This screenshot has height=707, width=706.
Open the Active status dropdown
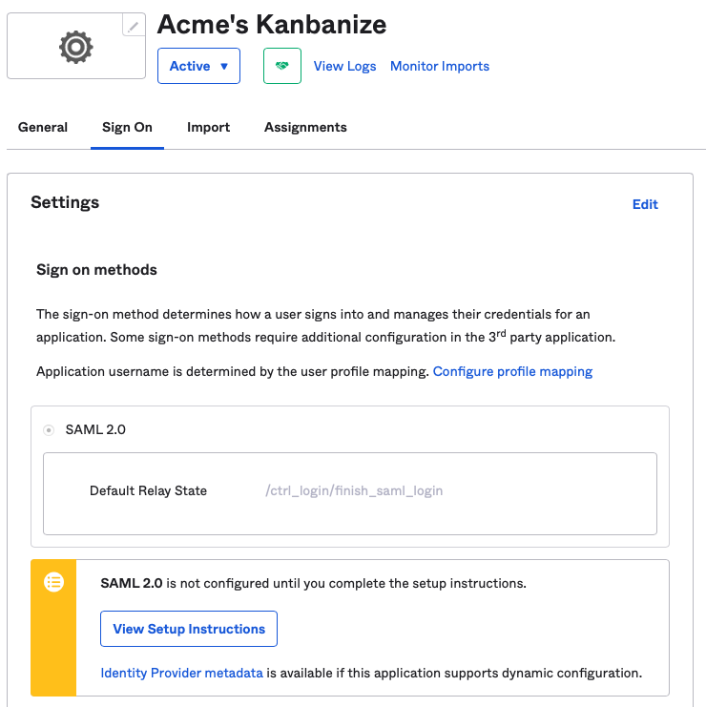(x=198, y=66)
